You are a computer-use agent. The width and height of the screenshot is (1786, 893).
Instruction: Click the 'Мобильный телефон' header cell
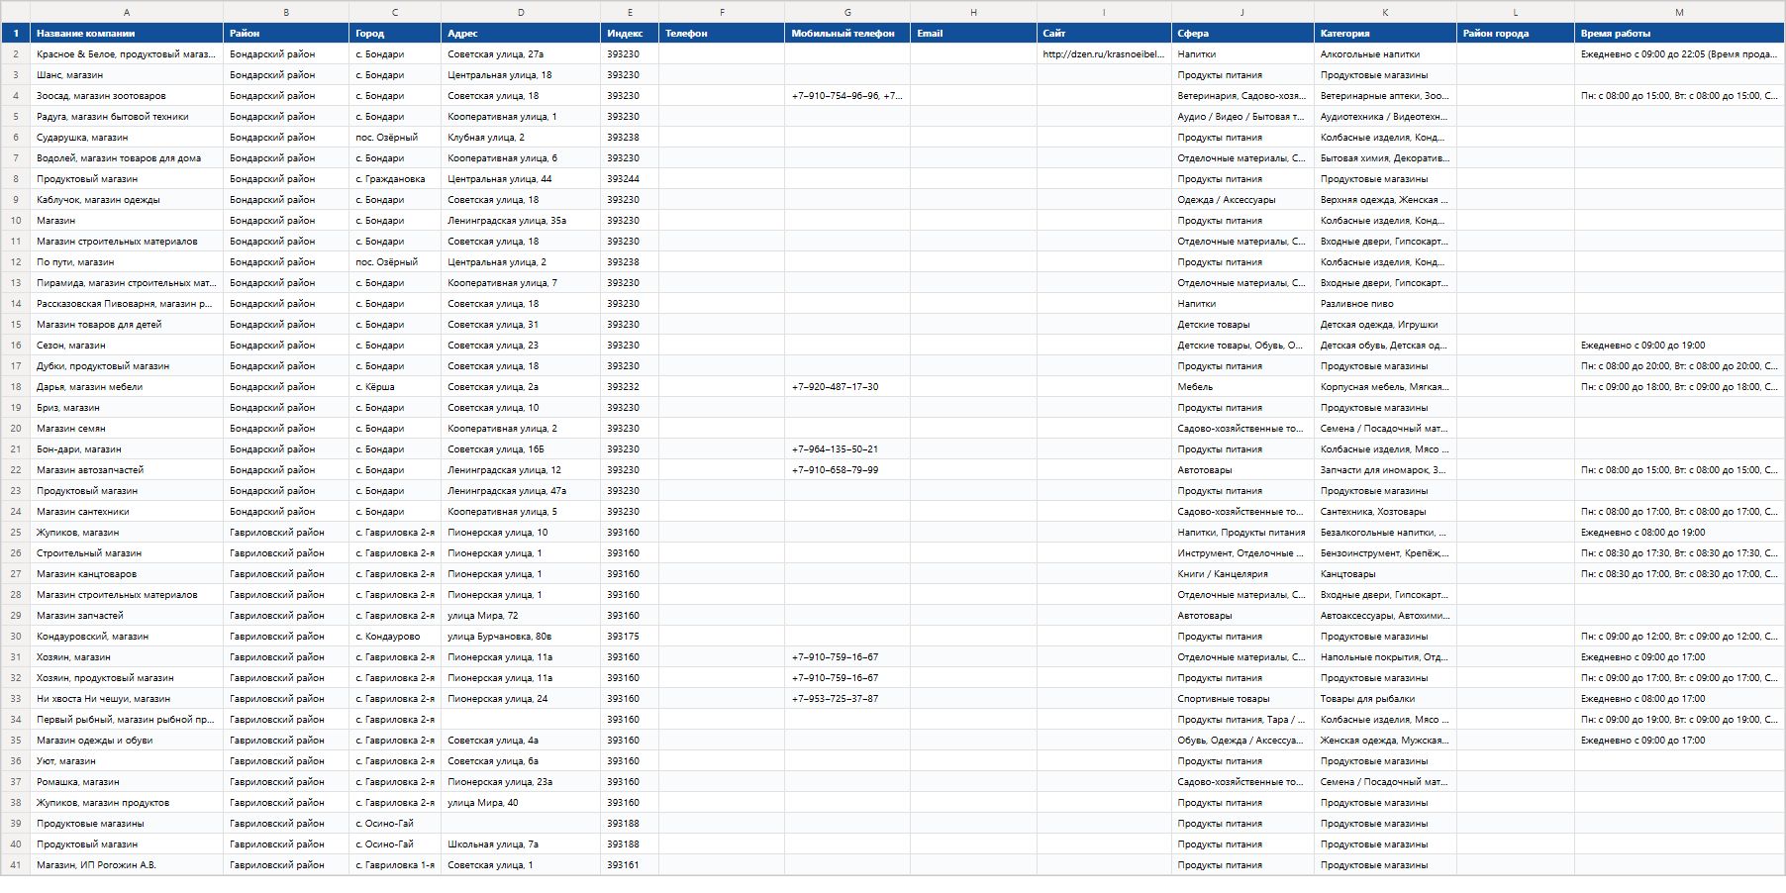847,33
